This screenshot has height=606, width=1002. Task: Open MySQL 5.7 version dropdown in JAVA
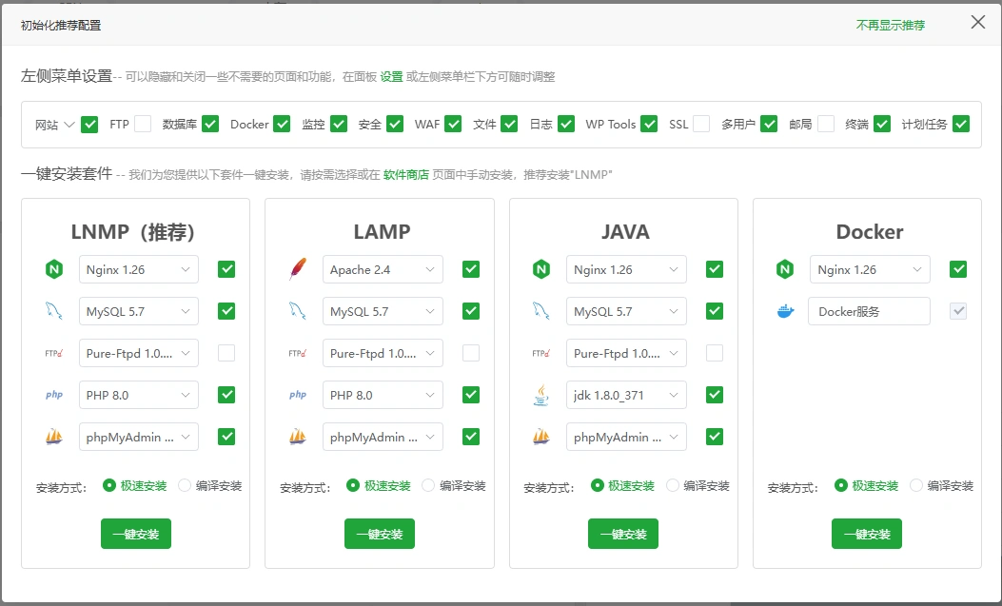tap(626, 312)
